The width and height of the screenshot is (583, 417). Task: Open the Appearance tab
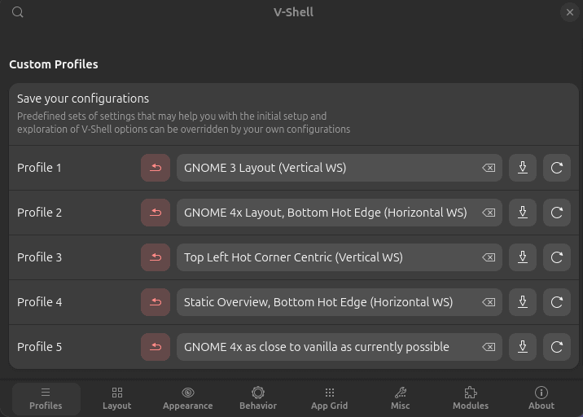[188, 399]
